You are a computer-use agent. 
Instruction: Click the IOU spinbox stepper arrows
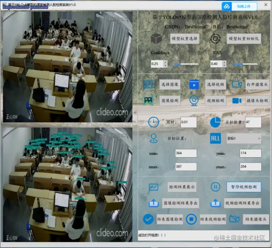224,64
